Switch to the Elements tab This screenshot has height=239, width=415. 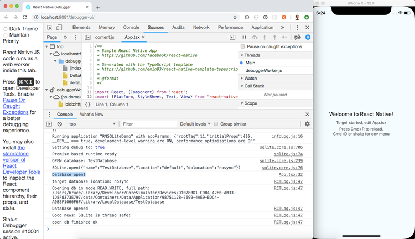click(x=81, y=28)
